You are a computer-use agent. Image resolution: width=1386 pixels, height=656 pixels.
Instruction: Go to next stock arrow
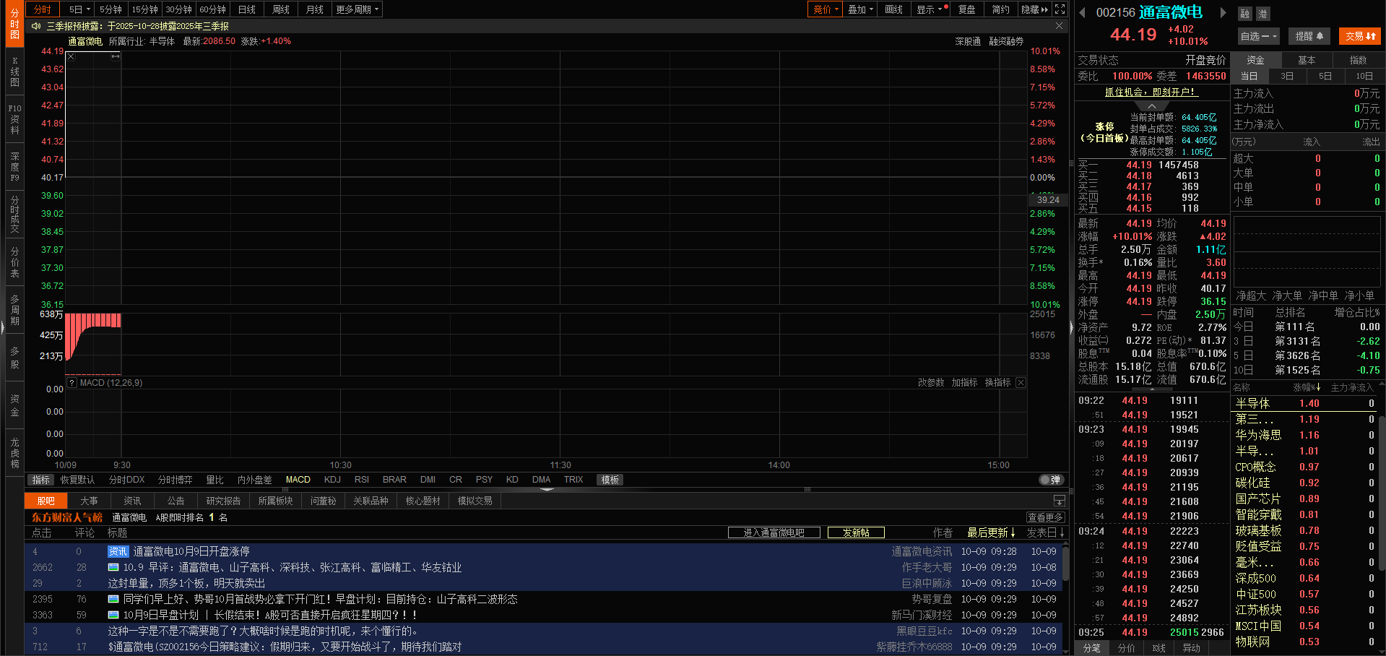(x=1223, y=12)
